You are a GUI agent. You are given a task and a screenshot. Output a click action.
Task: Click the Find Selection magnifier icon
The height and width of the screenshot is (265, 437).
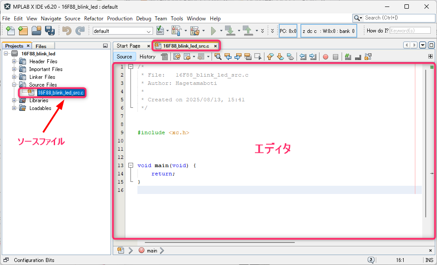tap(218, 56)
